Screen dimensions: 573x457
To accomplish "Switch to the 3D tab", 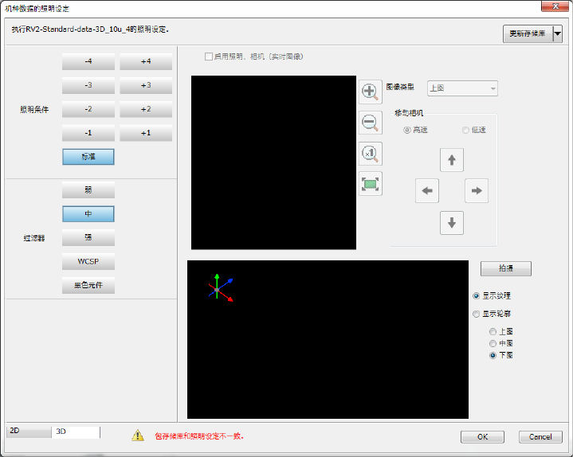I will [75, 432].
